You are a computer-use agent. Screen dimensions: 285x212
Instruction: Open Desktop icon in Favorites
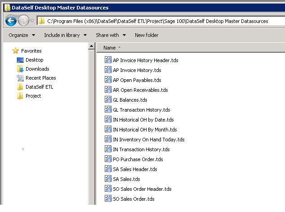(x=20, y=60)
